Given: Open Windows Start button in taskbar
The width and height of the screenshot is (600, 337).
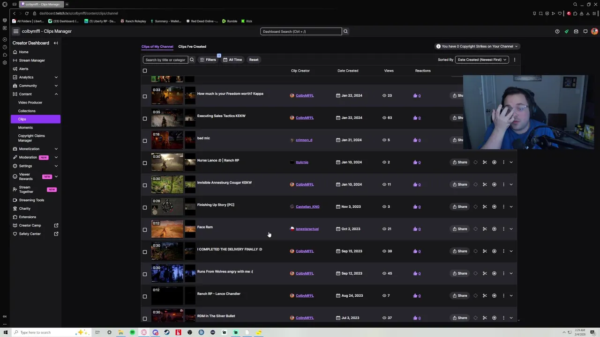Looking at the screenshot, I should (5, 332).
